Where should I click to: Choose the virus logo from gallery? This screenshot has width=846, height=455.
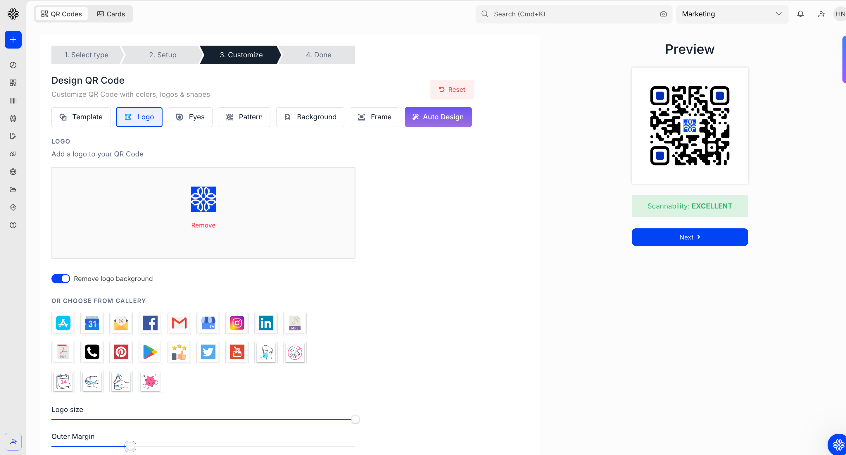click(x=150, y=381)
